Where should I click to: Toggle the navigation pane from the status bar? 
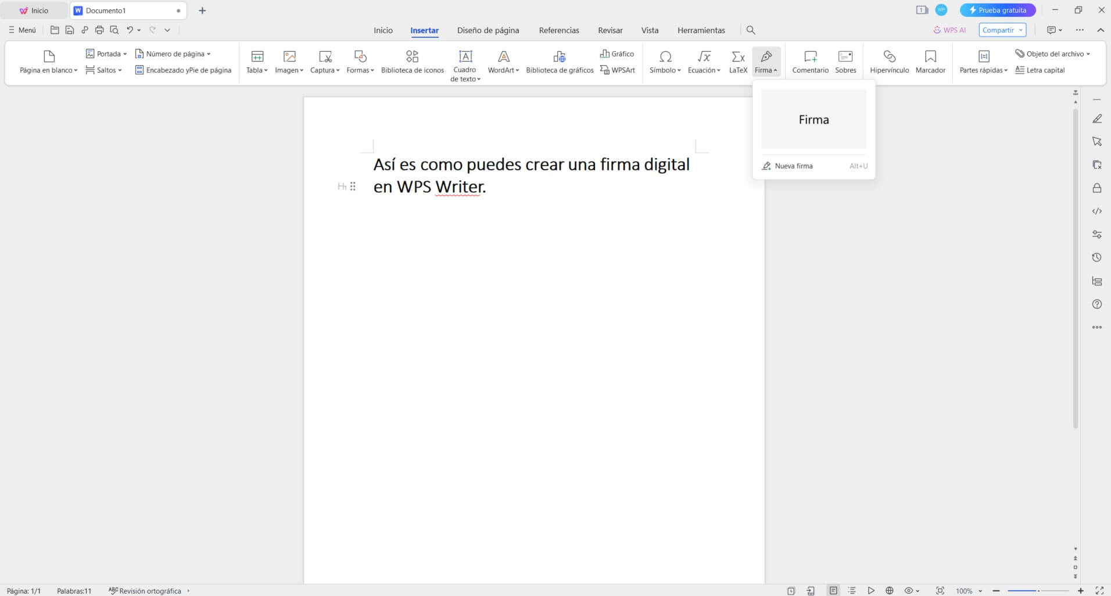852,590
